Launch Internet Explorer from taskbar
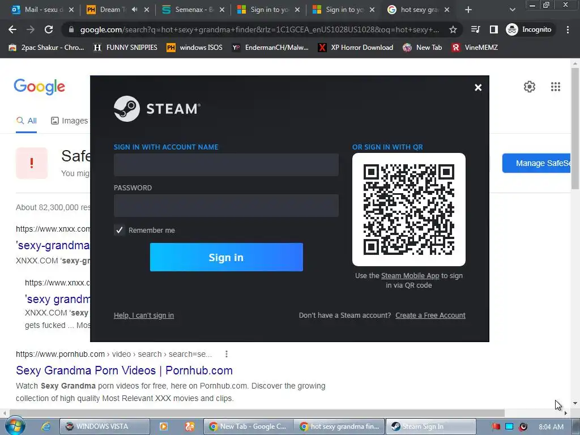Viewport: 580px width, 435px height. 46,427
